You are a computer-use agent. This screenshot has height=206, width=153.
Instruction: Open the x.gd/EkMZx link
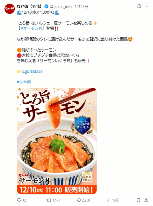[32, 71]
